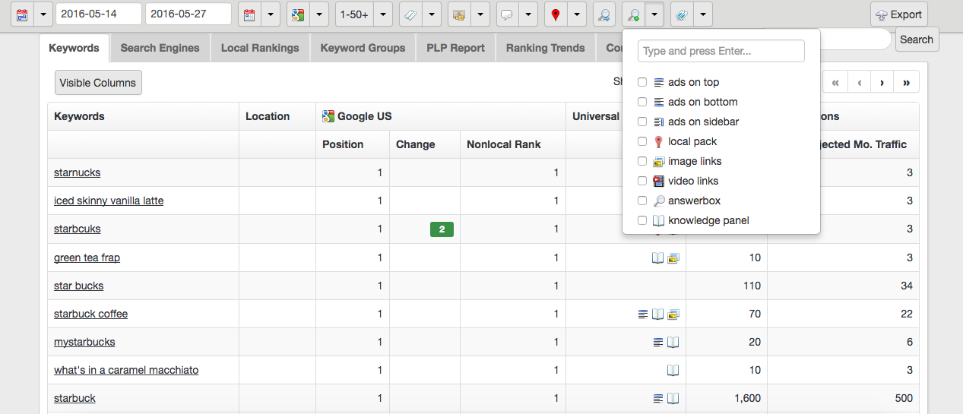Click the keyword groups filter icon
This screenshot has width=963, height=414.
(458, 14)
